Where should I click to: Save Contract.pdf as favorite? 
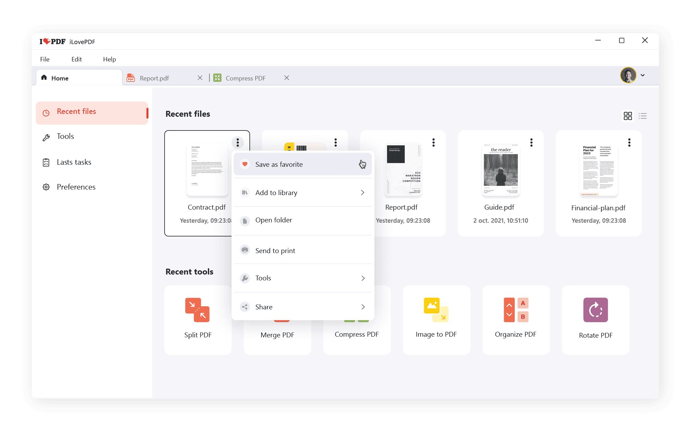pyautogui.click(x=279, y=164)
